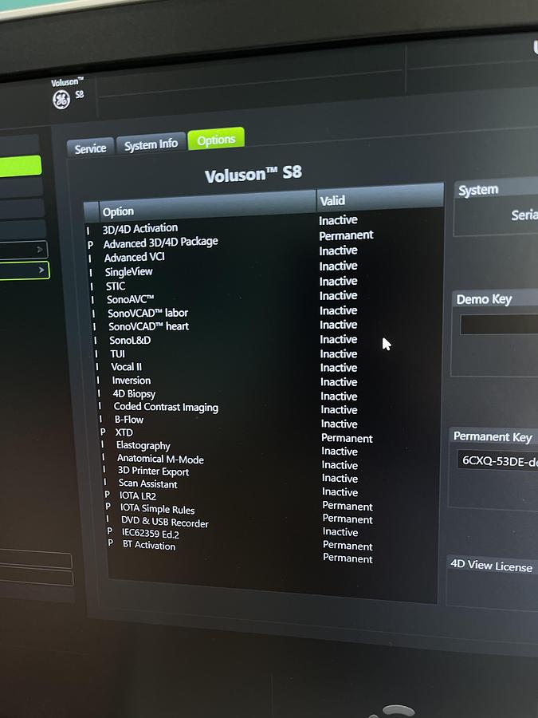Click the System panel title
538x718 pixels.
(x=478, y=190)
